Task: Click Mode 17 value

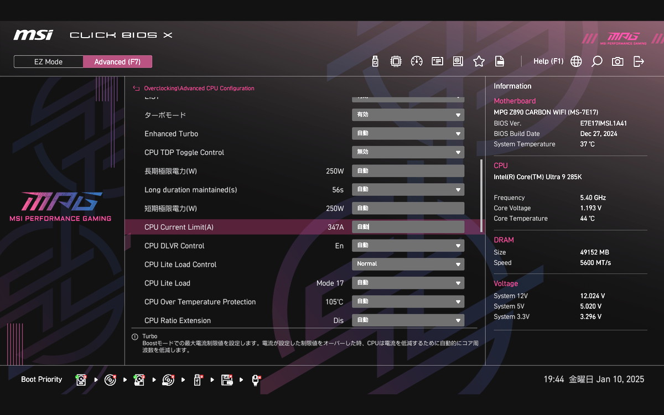Action: [x=330, y=283]
